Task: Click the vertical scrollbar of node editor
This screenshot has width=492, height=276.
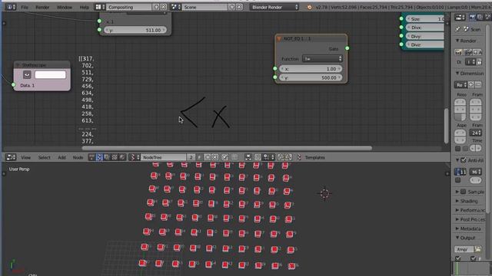Action: (446, 126)
